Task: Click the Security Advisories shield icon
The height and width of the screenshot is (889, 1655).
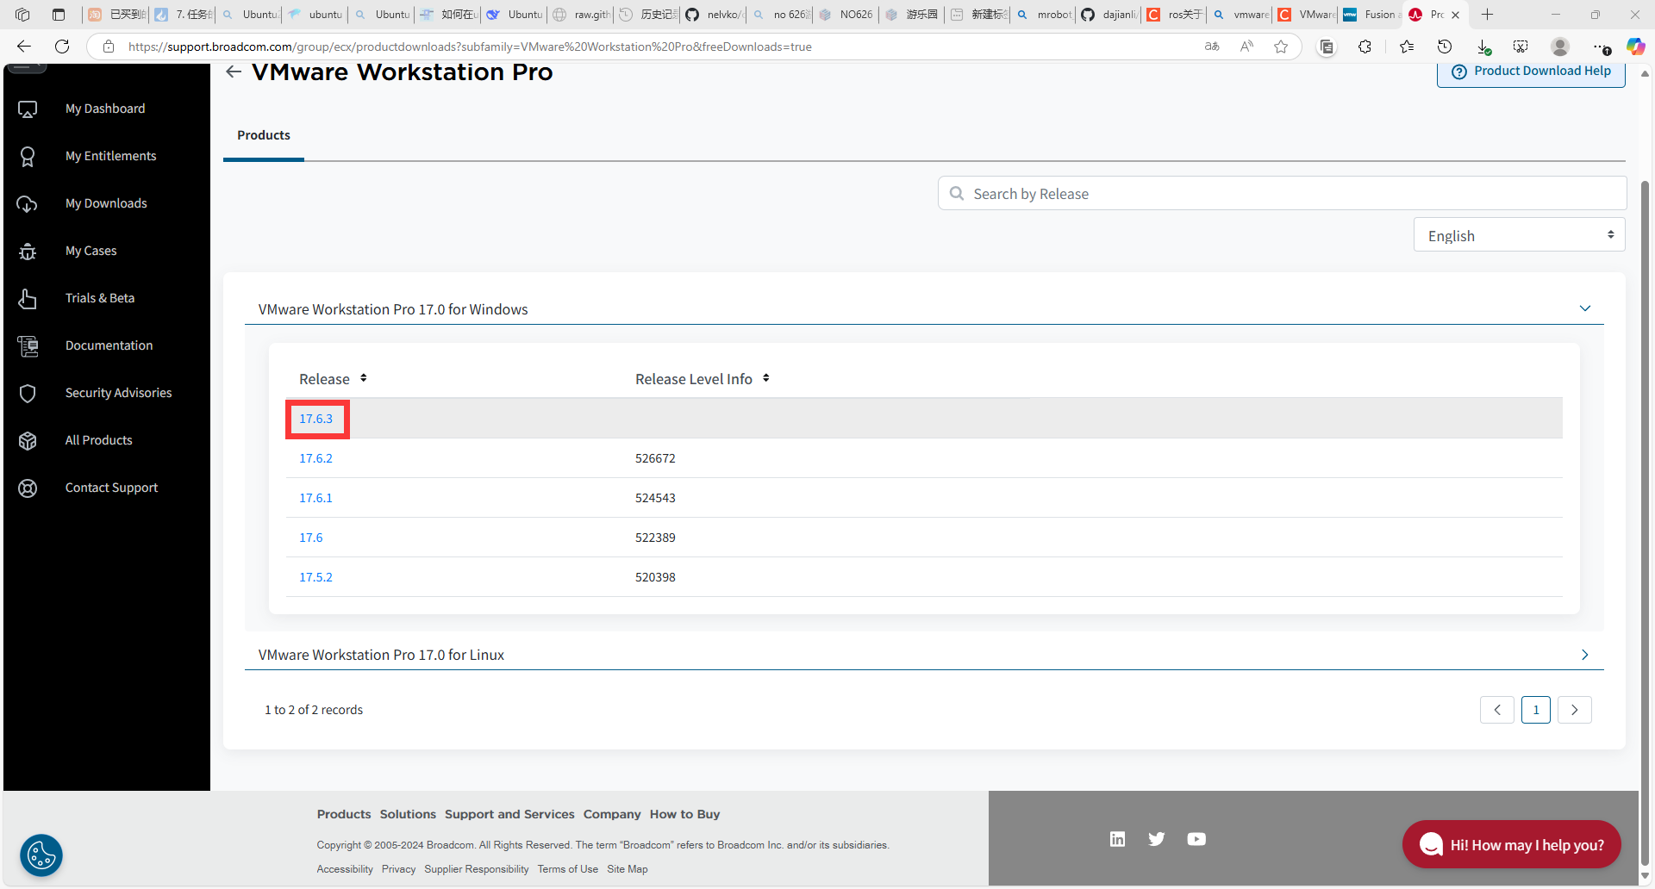Action: click(28, 394)
